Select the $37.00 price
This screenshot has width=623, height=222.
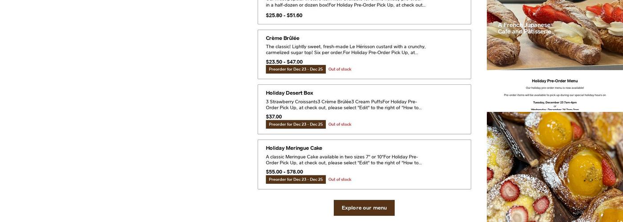coord(274,117)
